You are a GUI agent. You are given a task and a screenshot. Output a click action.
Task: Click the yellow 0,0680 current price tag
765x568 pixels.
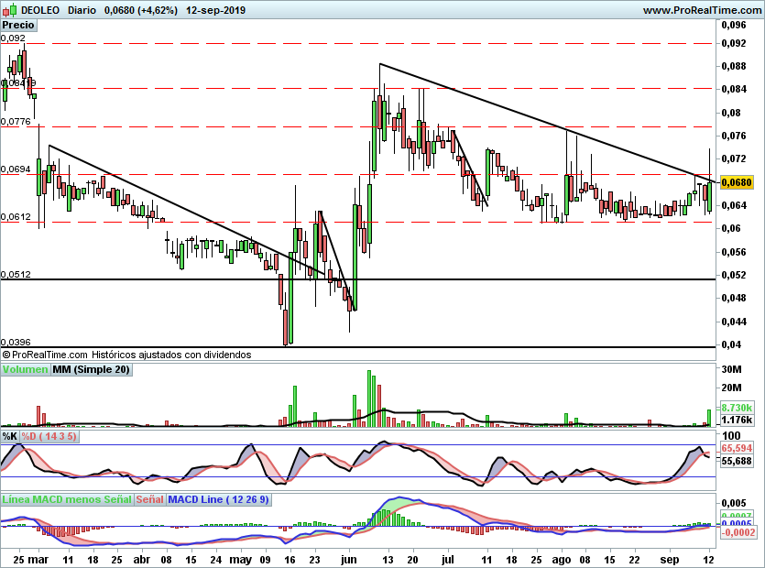click(x=737, y=182)
